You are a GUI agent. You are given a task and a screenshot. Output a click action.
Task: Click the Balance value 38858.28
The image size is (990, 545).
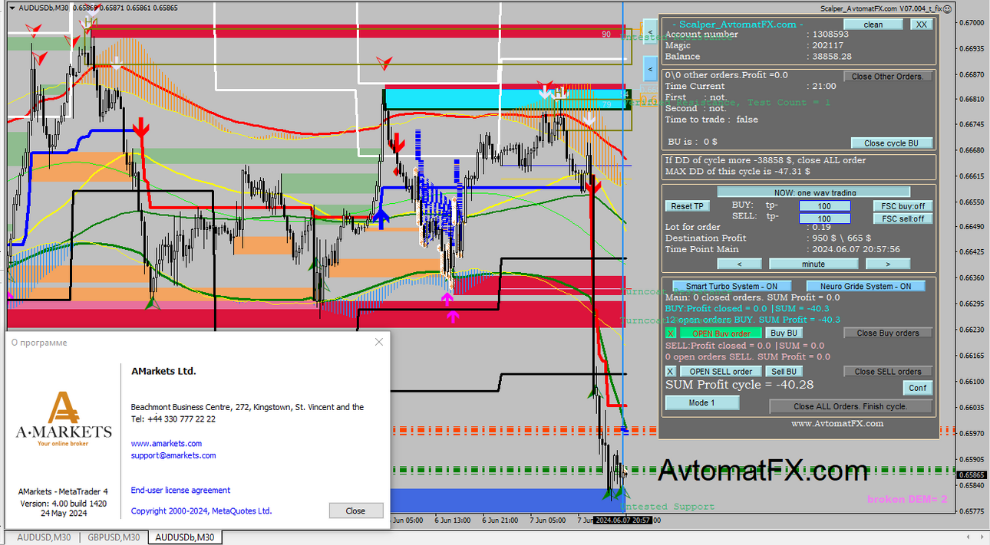(x=830, y=57)
